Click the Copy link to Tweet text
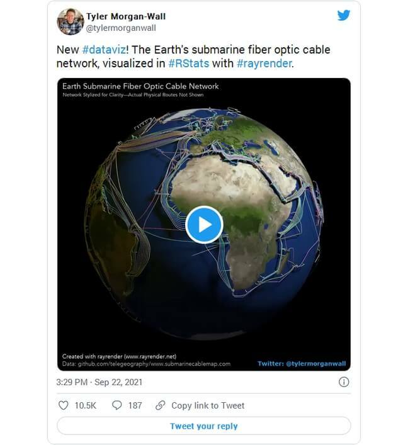408x445 pixels. tap(208, 405)
